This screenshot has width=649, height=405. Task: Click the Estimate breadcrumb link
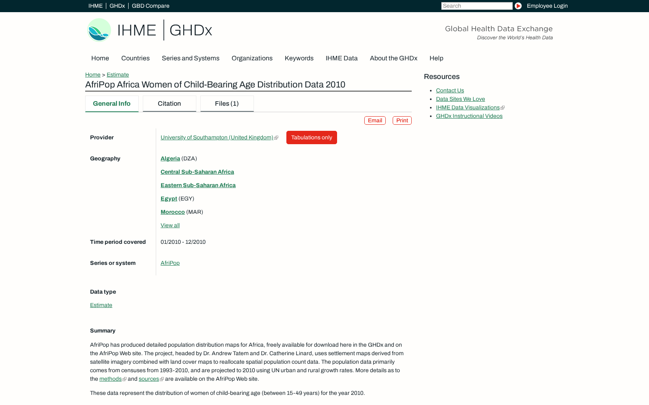pyautogui.click(x=118, y=75)
